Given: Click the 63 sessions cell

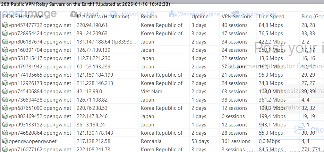Looking at the screenshot, I should coord(235,92).
